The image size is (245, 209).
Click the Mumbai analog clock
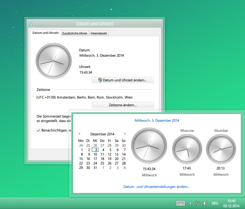pyautogui.click(x=221, y=149)
